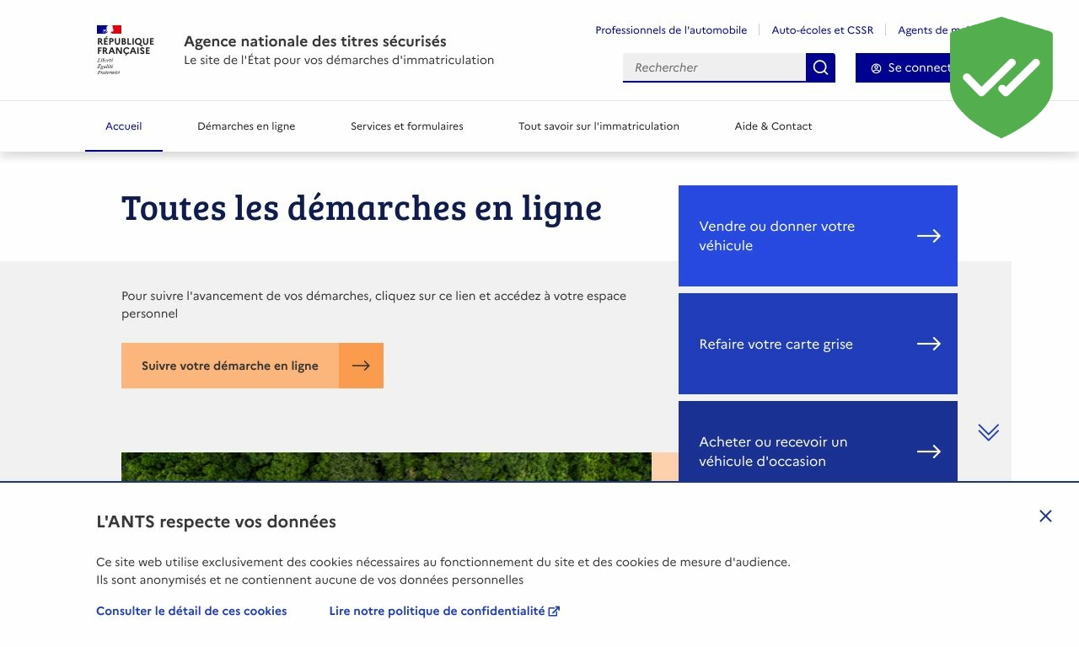Open the Aide & Contact menu
1079x647 pixels.
click(x=773, y=126)
